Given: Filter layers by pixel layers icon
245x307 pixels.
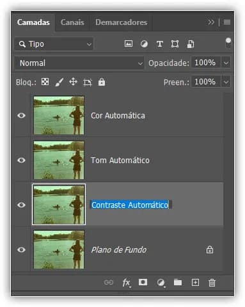Looking at the screenshot, I should [x=129, y=44].
